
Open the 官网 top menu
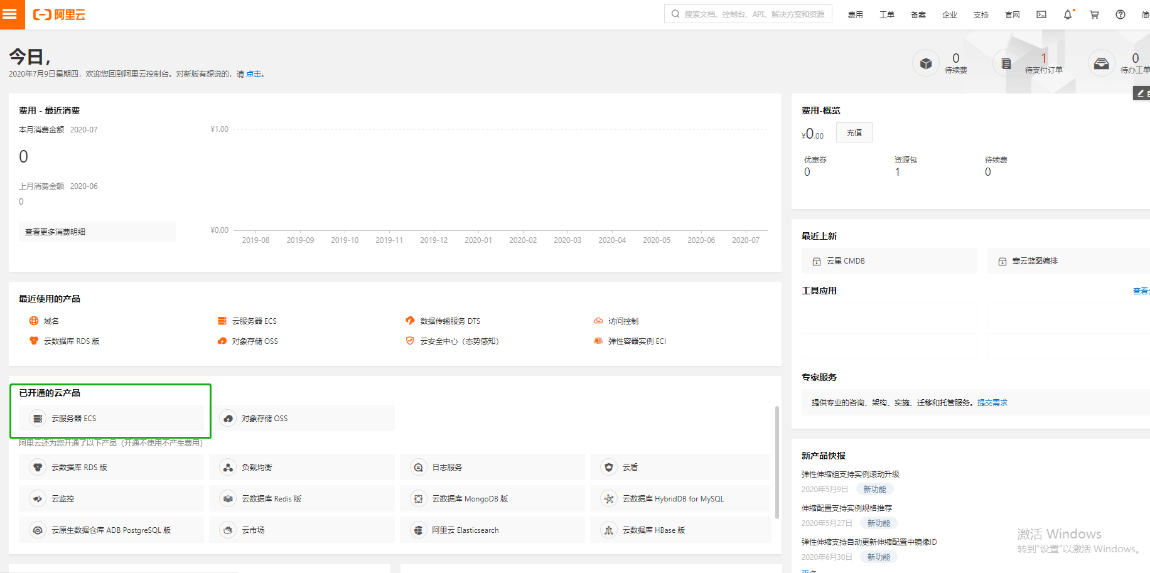(x=1013, y=14)
